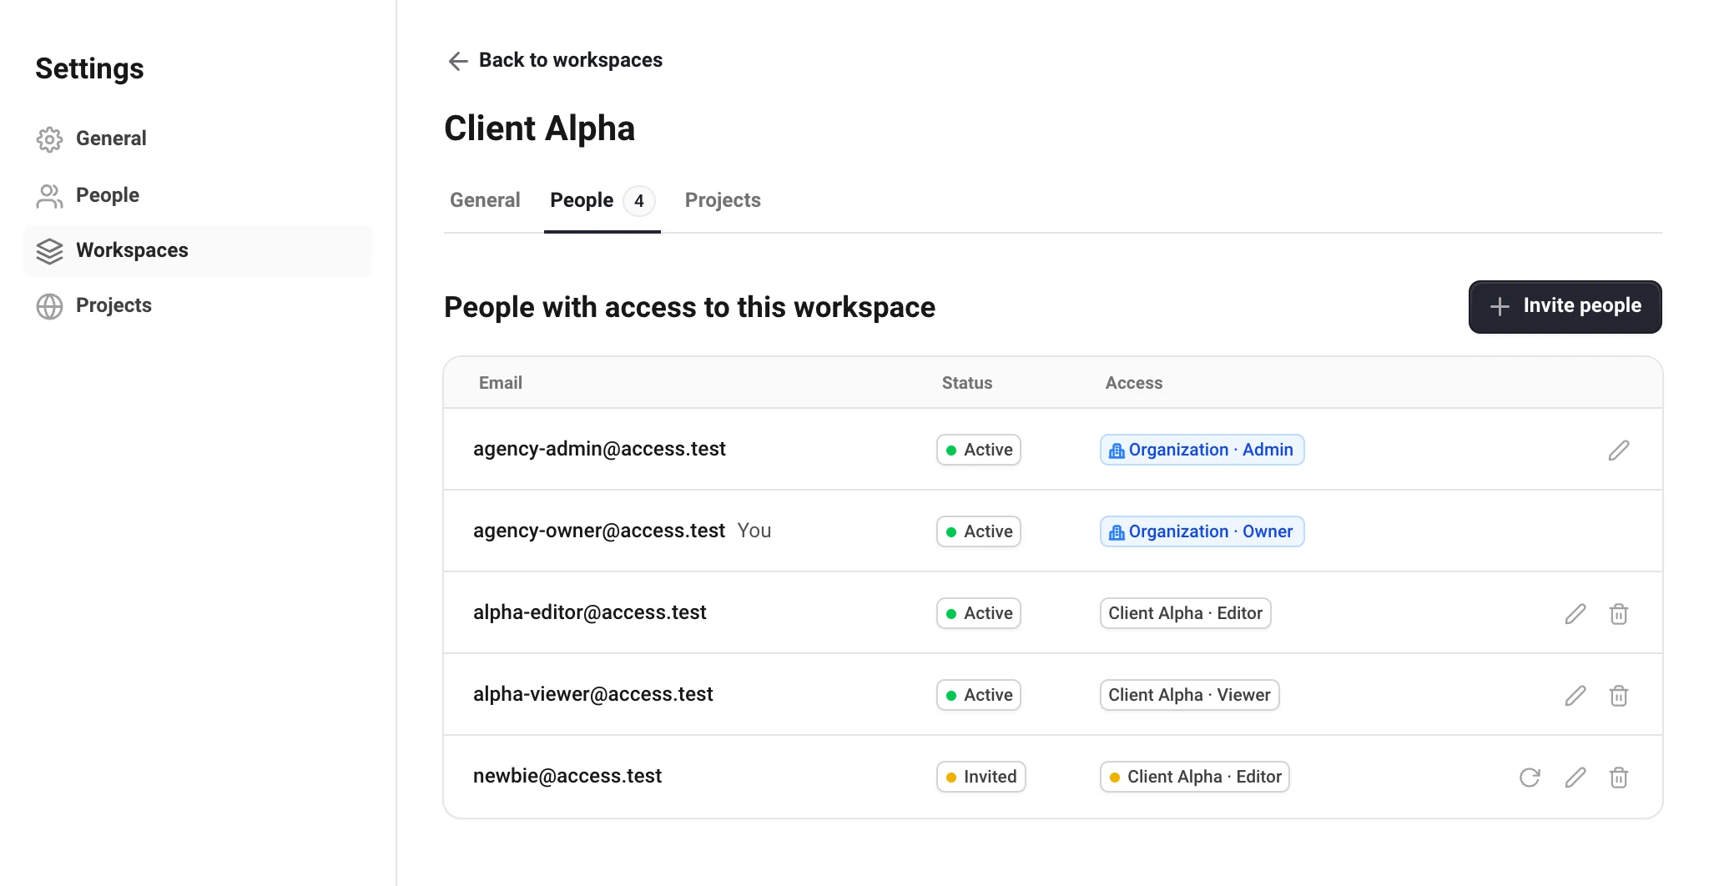
Task: Click Active status for alpha-viewer@access.test
Action: click(x=978, y=695)
